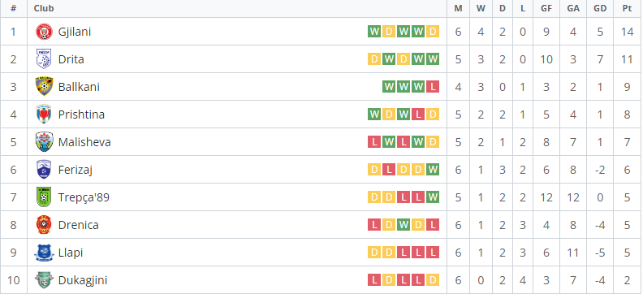
Task: Open the Trepça'89 team link
Action: tap(84, 197)
